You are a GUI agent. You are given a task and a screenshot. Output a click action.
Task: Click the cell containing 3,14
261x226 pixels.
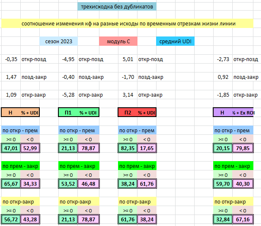128,95
